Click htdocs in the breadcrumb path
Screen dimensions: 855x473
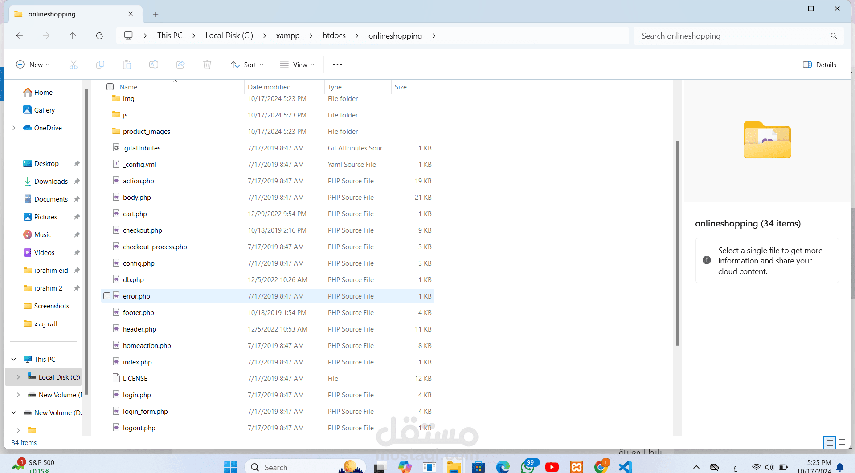(334, 36)
